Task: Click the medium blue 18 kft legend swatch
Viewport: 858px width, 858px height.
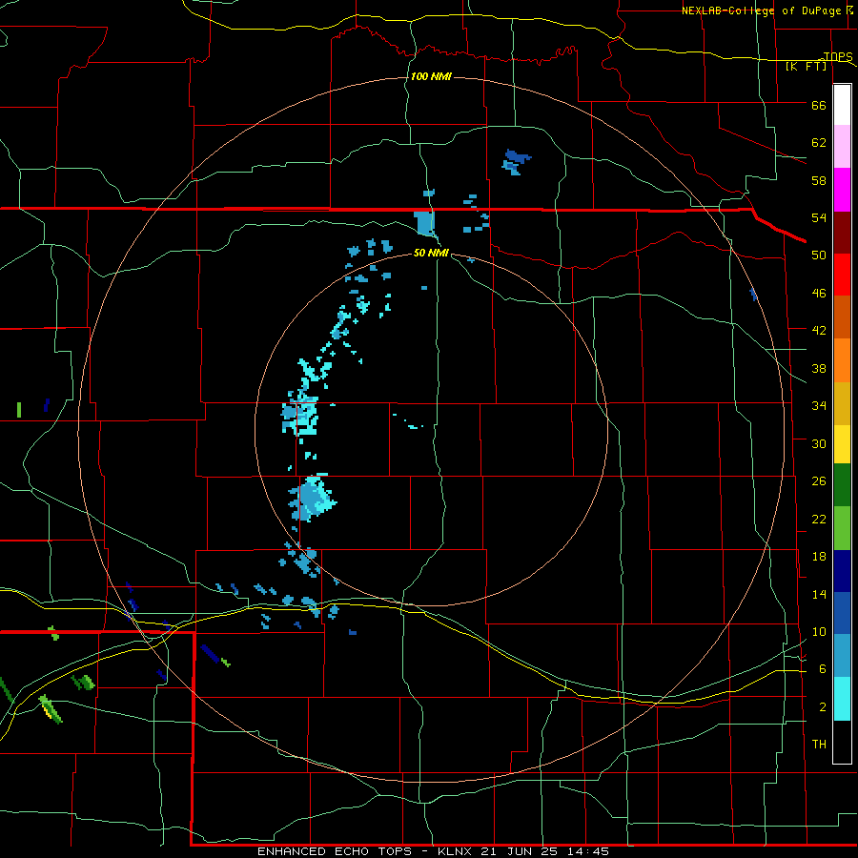Action: (x=842, y=613)
